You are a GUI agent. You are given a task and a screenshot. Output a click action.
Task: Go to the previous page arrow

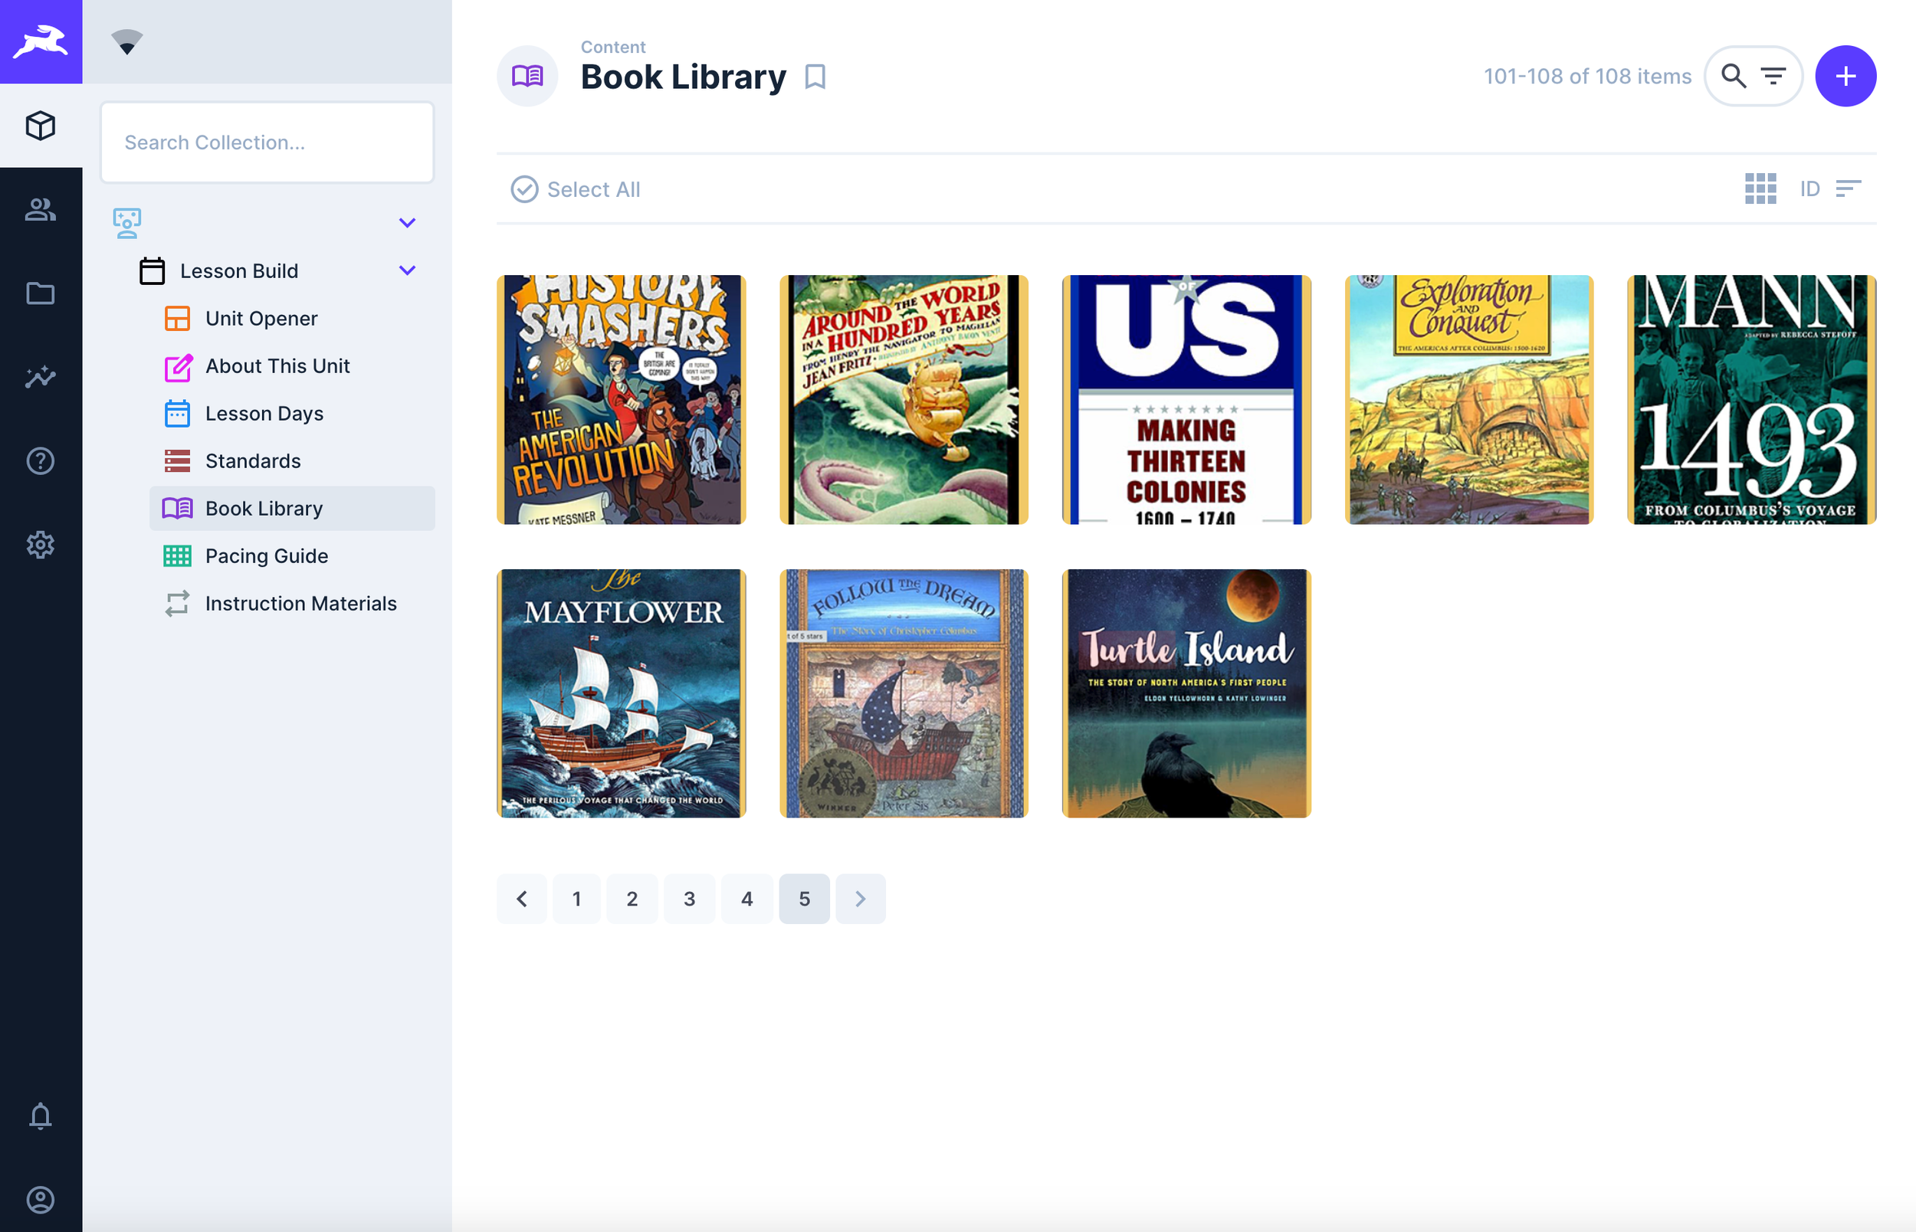pyautogui.click(x=522, y=899)
